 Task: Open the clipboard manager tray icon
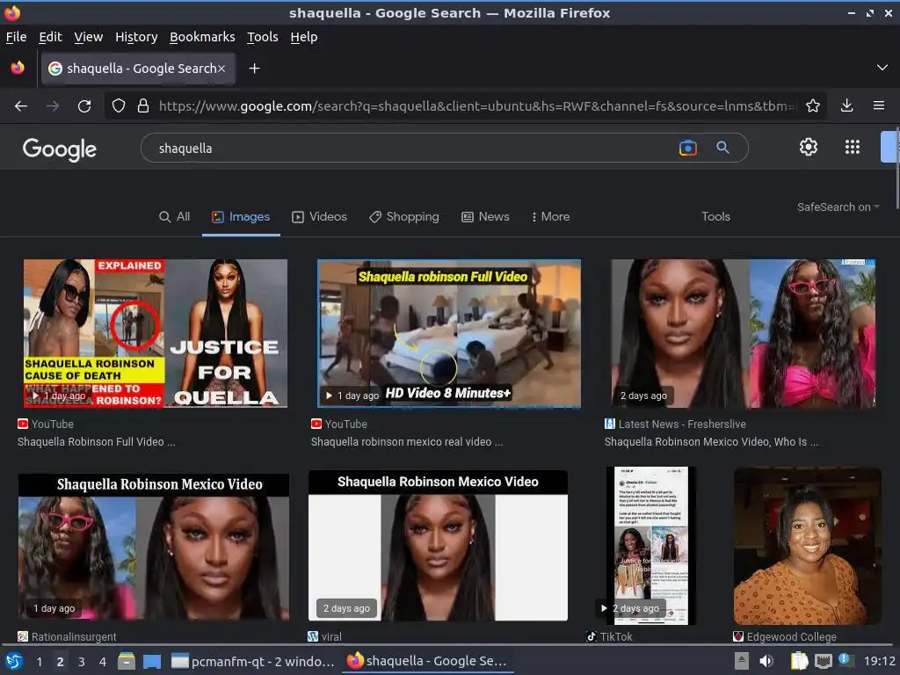point(799,661)
